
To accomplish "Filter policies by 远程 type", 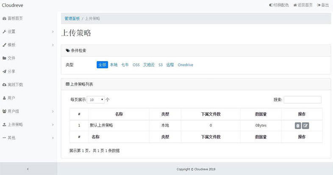I will 170,65.
